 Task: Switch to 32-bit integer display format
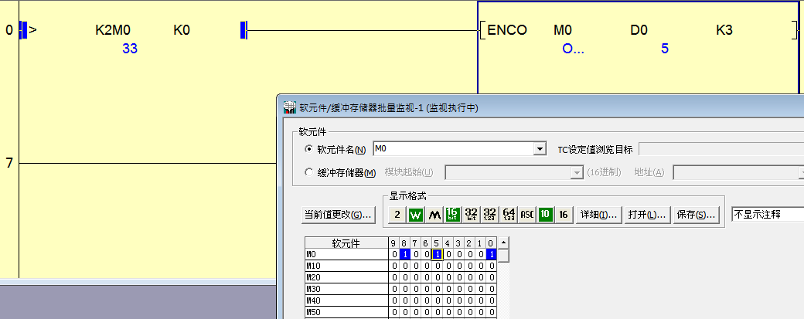pyautogui.click(x=472, y=215)
